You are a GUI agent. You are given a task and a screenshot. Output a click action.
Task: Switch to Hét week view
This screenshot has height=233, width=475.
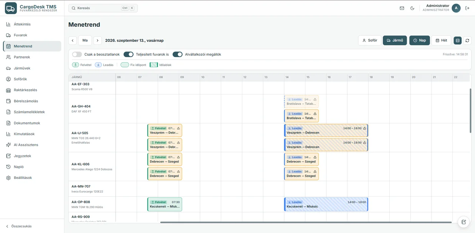pyautogui.click(x=441, y=40)
